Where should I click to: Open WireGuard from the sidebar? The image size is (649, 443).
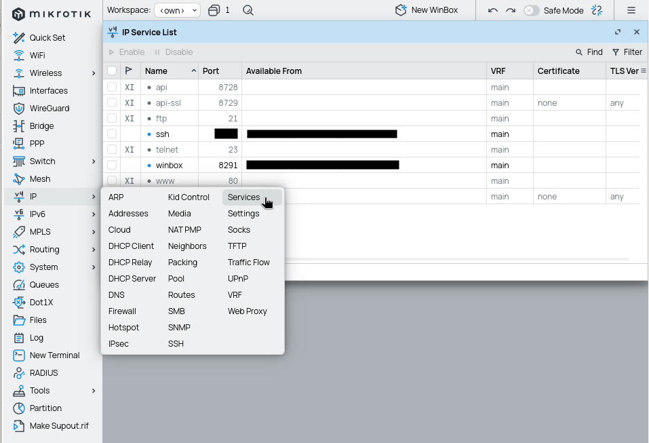point(50,109)
